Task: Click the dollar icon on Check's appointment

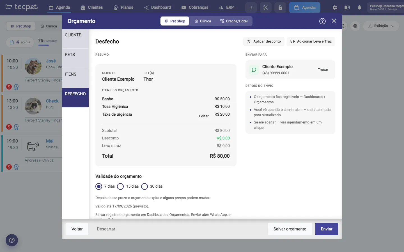Action: click(9, 127)
